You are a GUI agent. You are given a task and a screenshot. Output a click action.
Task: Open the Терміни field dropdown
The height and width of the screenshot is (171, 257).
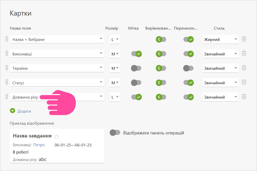pyautogui.click(x=57, y=68)
